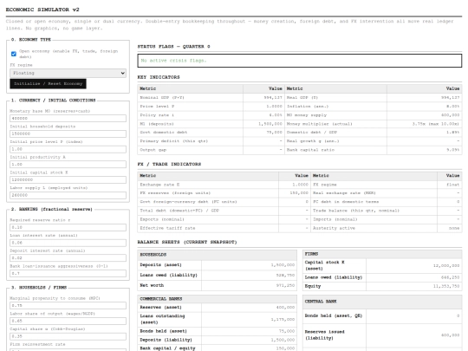
Task: Click the Labor share of output input
Action: pyautogui.click(x=68, y=321)
